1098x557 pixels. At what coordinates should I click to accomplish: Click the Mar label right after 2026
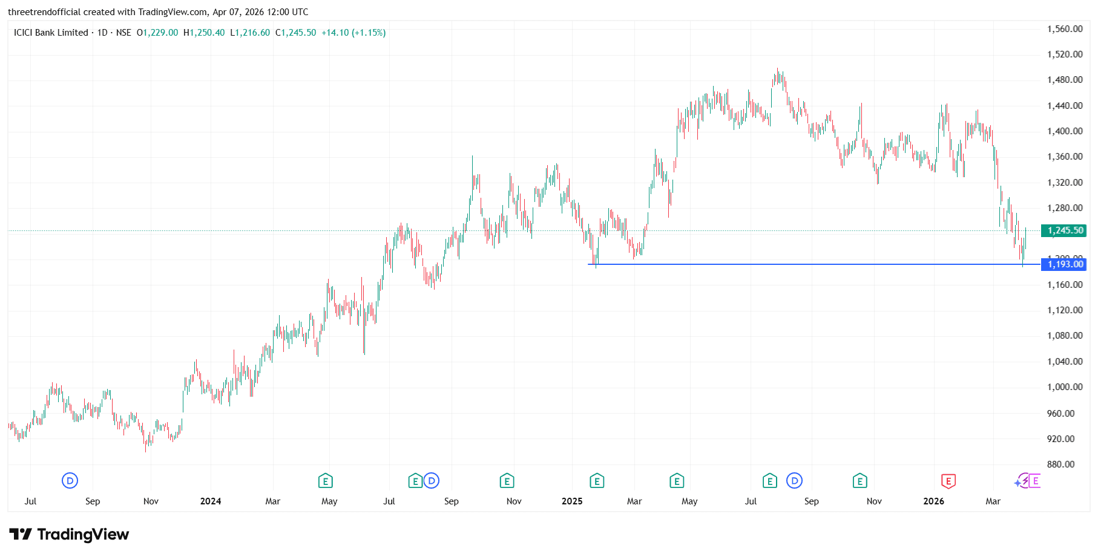click(x=993, y=501)
